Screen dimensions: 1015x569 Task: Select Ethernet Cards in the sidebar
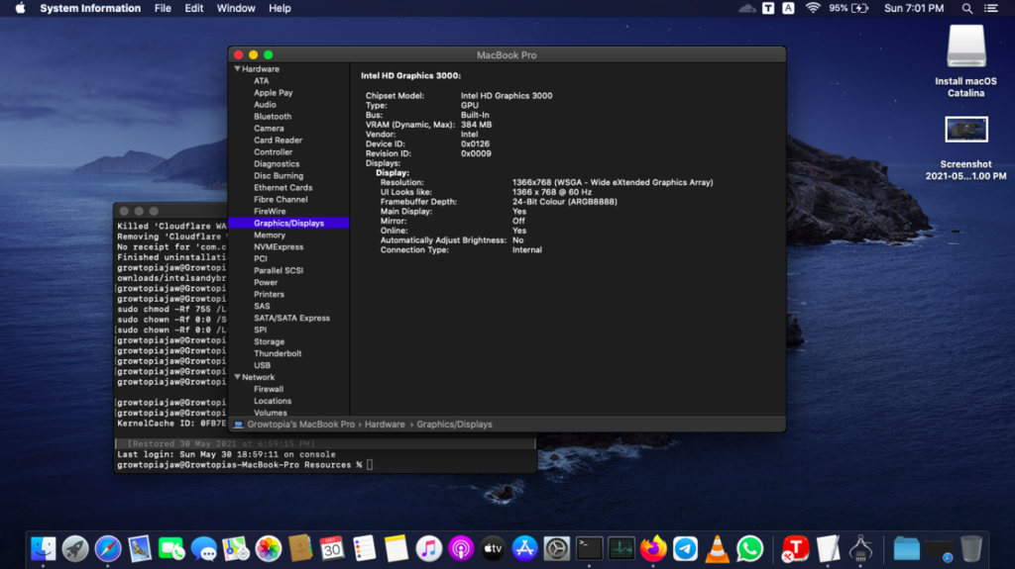282,187
